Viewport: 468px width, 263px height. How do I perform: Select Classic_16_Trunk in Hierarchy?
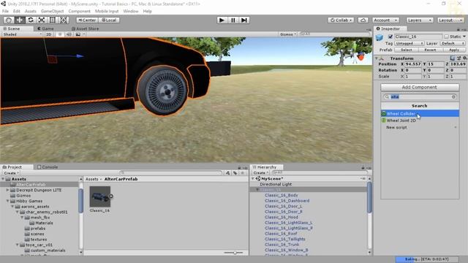pyautogui.click(x=282, y=245)
